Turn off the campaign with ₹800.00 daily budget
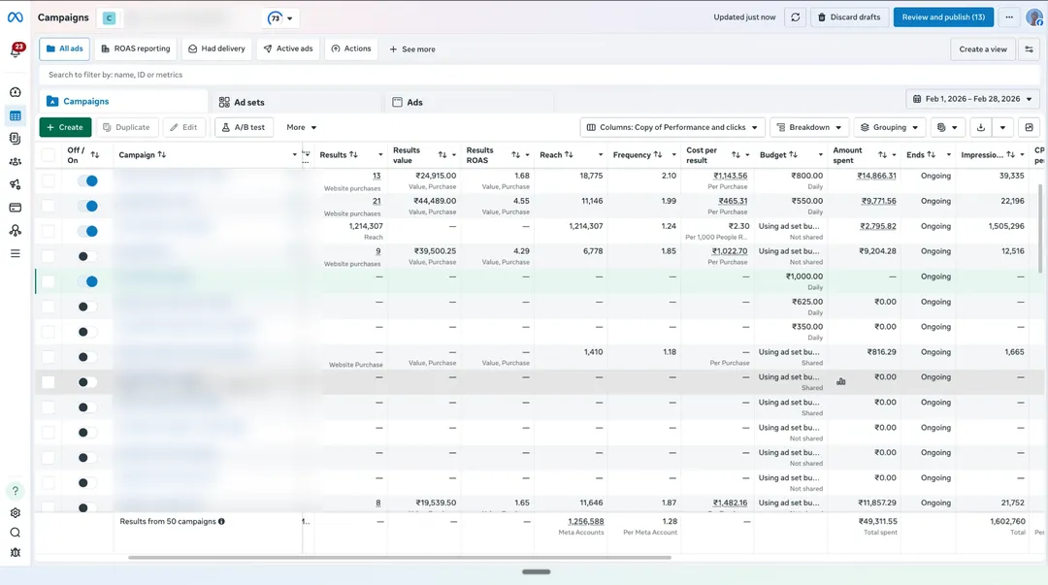The height and width of the screenshot is (585, 1048). click(x=87, y=181)
